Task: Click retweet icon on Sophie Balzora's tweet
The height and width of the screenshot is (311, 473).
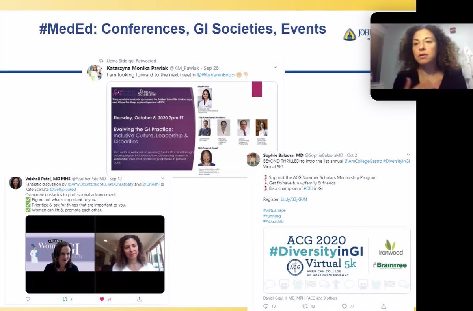Action: [304, 306]
